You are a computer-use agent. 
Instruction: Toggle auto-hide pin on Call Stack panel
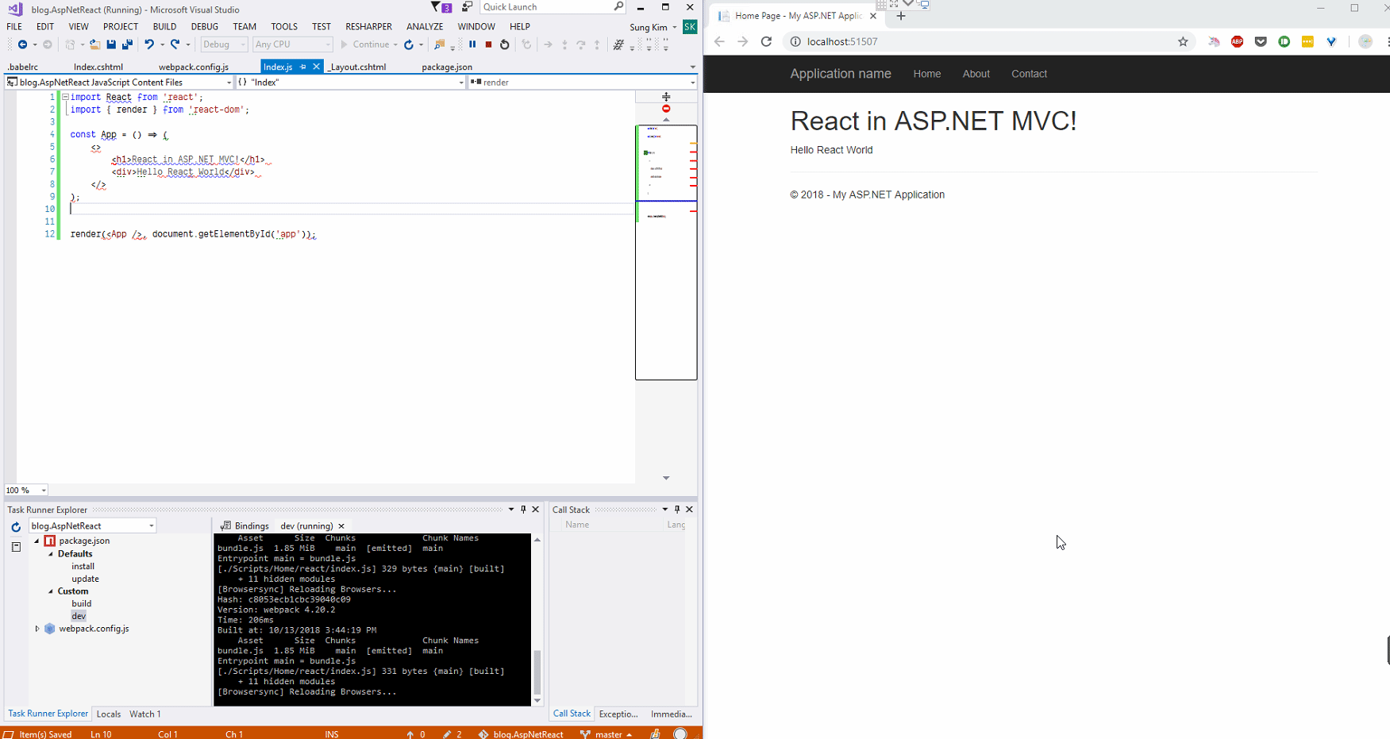pyautogui.click(x=677, y=510)
